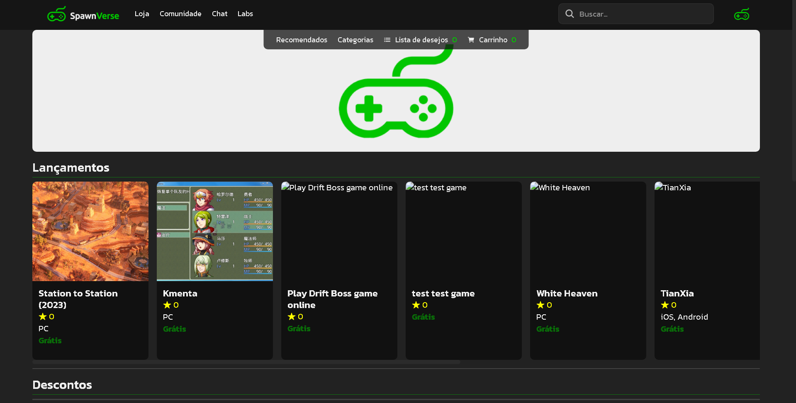This screenshot has width=796, height=403.
Task: Open the Labs menu item
Action: tap(245, 14)
